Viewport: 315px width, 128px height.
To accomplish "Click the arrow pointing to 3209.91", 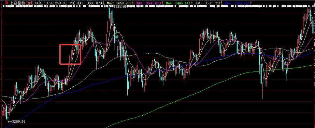I will pos(10,122).
